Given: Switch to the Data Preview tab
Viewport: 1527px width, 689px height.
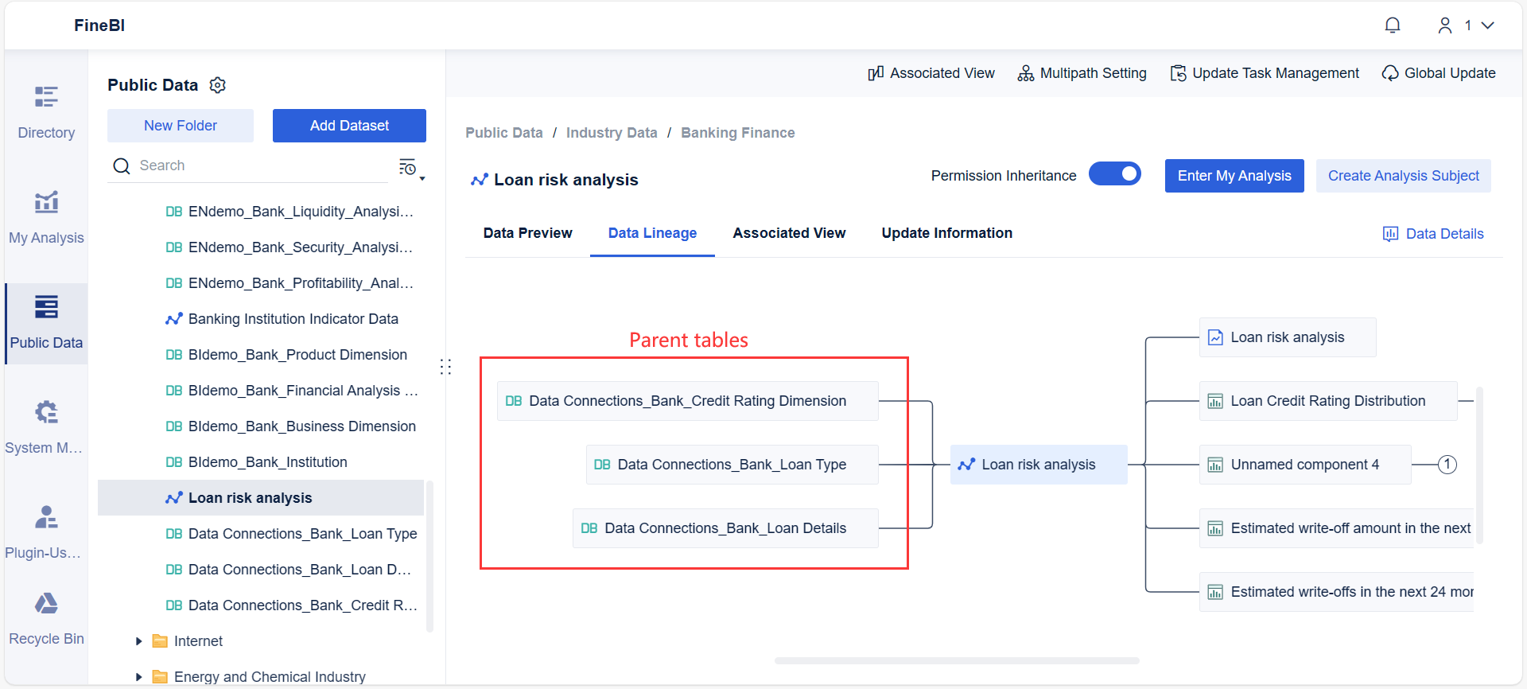Looking at the screenshot, I should pos(527,233).
